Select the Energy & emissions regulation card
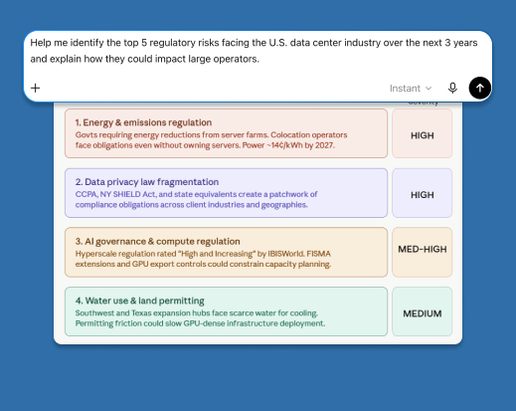The width and height of the screenshot is (516, 411). (226, 133)
